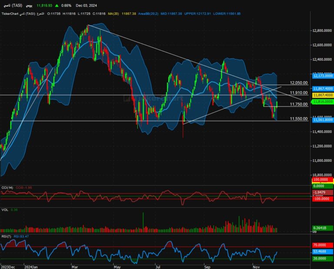Click the 0.65% change value
Screen dimensions: 334x269
[67, 6]
